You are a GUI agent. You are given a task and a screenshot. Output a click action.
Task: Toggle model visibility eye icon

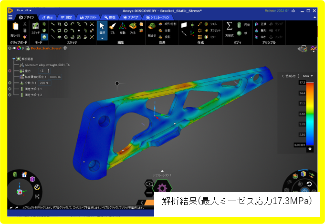[x=14, y=48]
